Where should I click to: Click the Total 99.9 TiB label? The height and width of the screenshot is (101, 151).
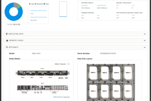[14, 24]
